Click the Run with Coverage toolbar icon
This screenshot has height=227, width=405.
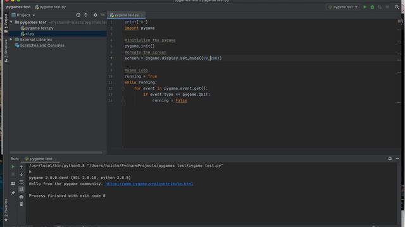pos(380,7)
